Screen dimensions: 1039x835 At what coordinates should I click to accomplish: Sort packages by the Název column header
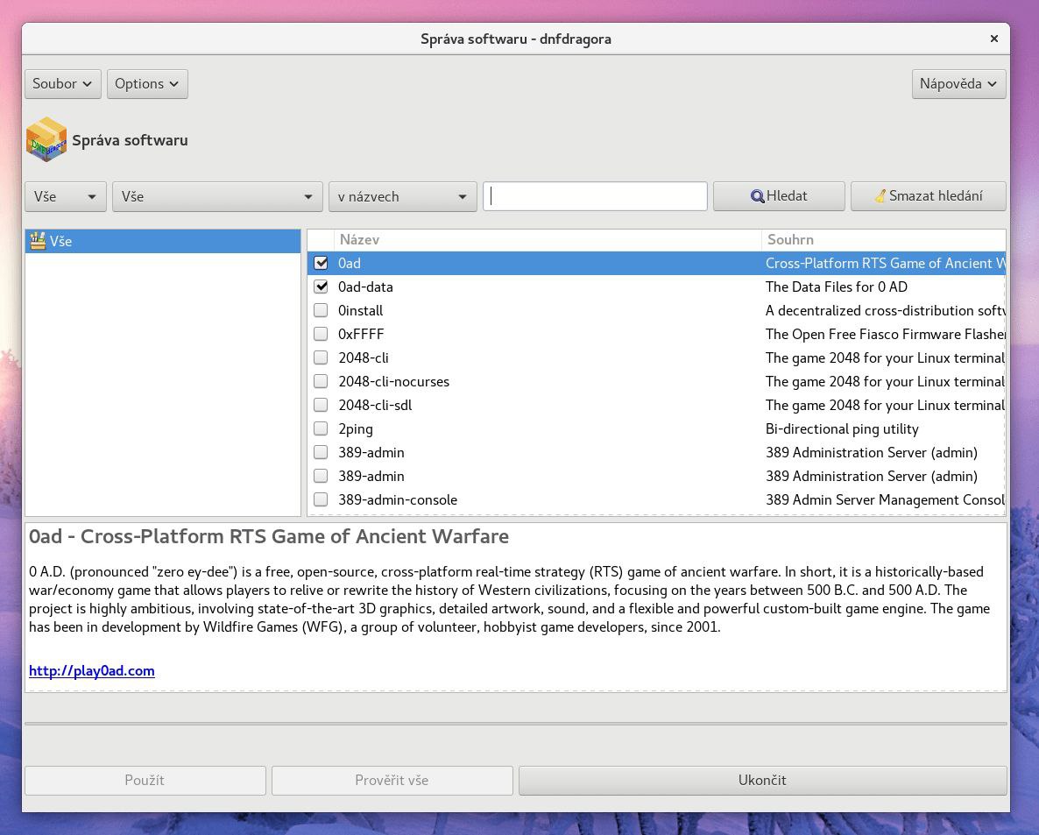548,240
